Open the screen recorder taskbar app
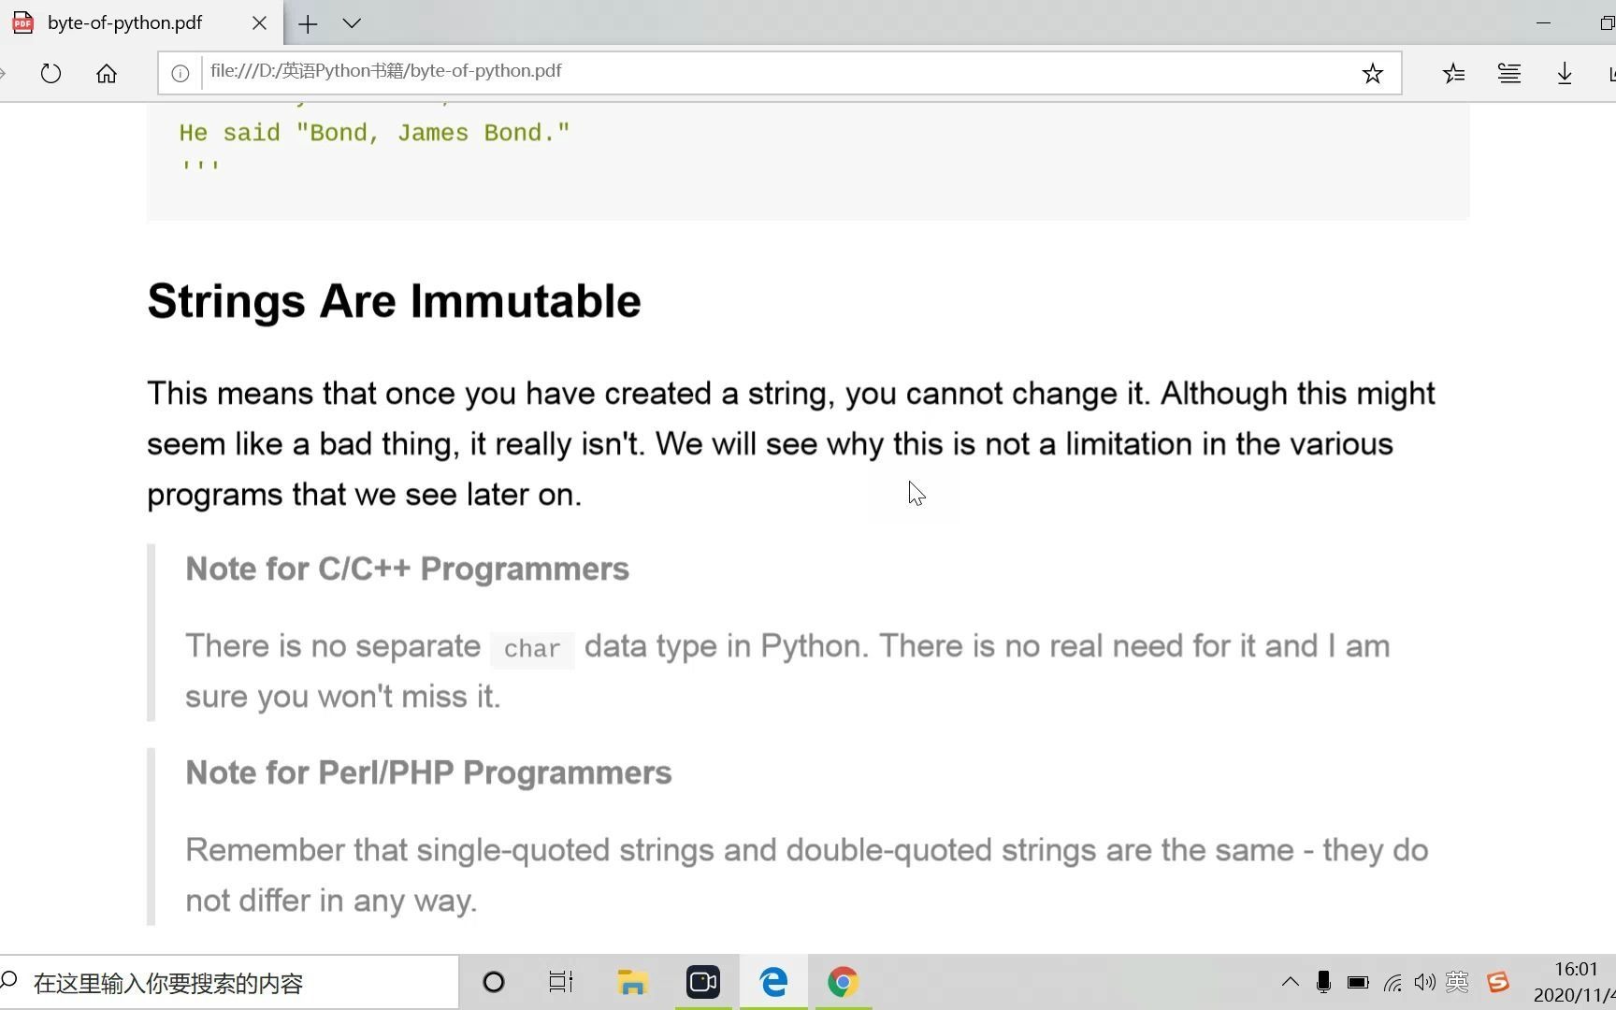1616x1010 pixels. click(702, 982)
